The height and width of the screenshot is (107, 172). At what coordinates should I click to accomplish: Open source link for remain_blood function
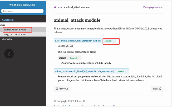(x=121, y=71)
